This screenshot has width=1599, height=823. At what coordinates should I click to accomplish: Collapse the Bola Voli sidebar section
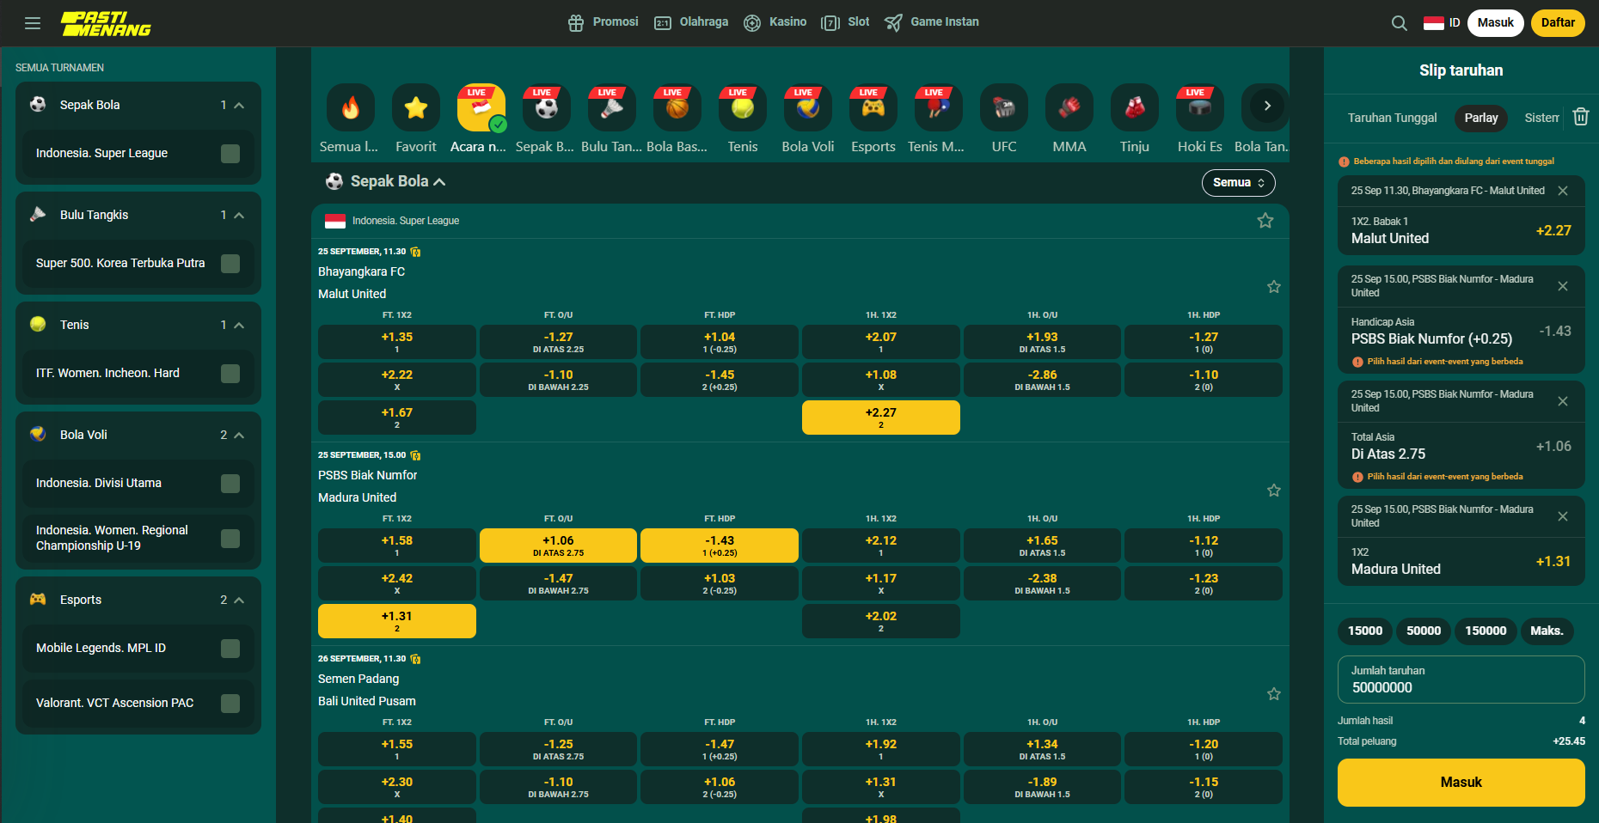(x=239, y=436)
